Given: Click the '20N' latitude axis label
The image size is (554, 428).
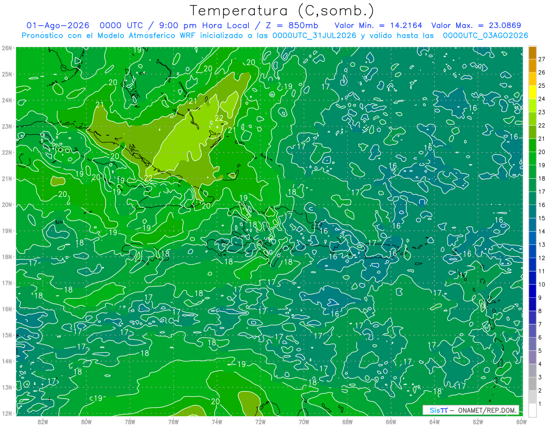Looking at the screenshot, I should [x=7, y=205].
